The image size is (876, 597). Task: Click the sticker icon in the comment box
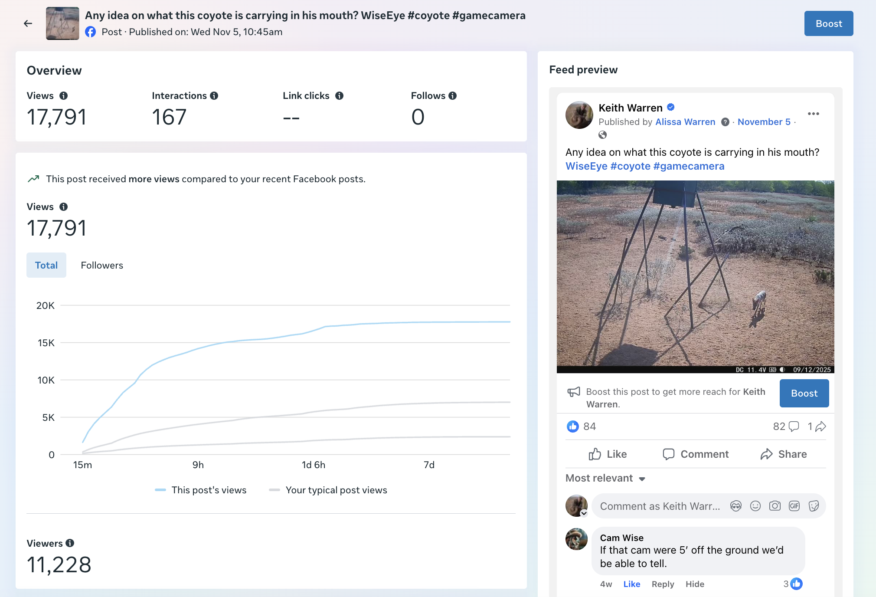click(814, 506)
